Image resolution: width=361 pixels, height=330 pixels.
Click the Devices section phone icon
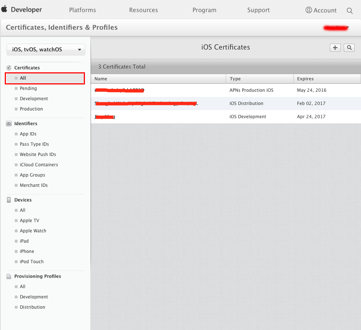9,200
